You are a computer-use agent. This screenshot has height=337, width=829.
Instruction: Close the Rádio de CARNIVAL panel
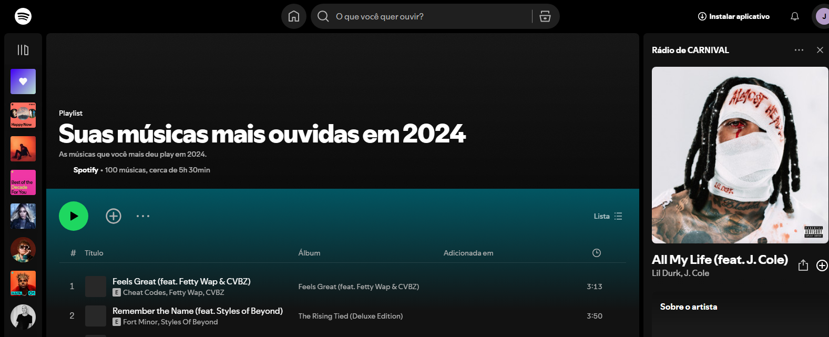click(x=820, y=50)
